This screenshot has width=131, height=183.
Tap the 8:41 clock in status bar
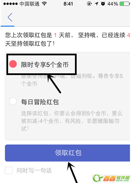coord(68,4)
